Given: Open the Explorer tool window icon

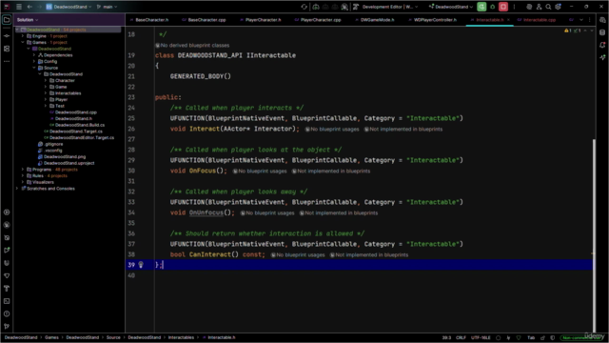Looking at the screenshot, I should click(7, 20).
